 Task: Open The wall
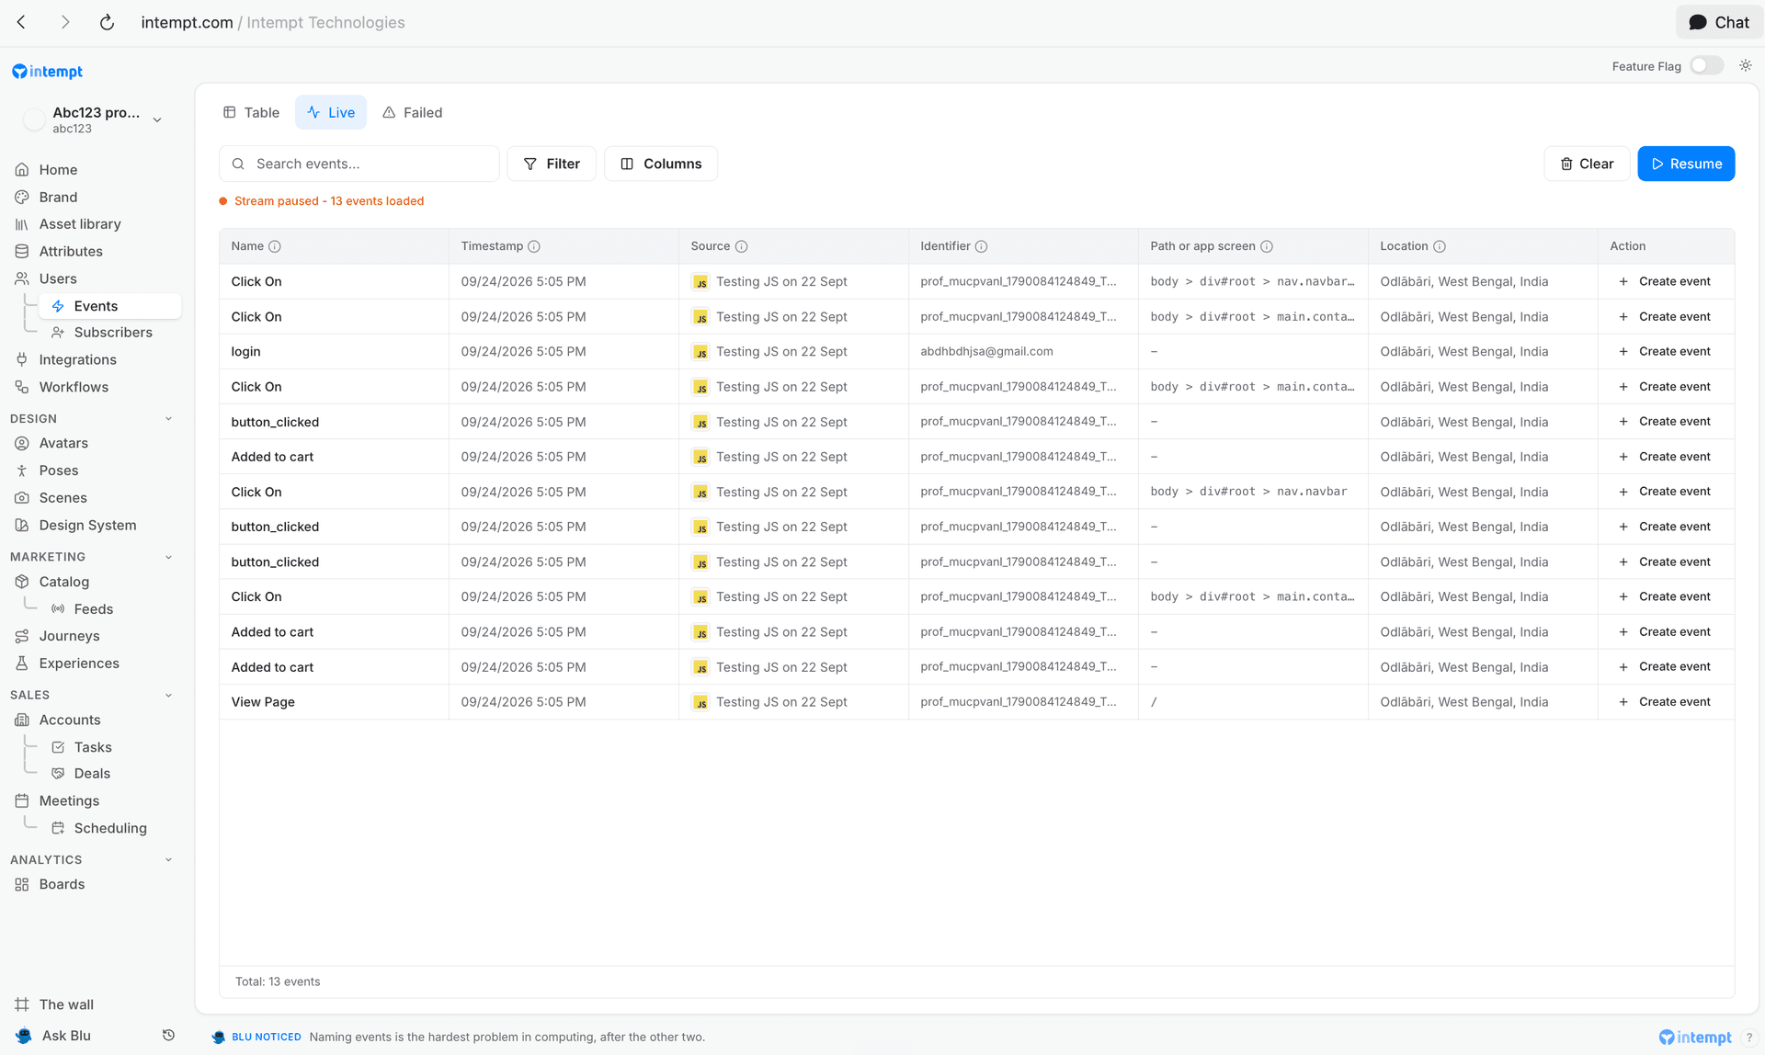[65, 1005]
